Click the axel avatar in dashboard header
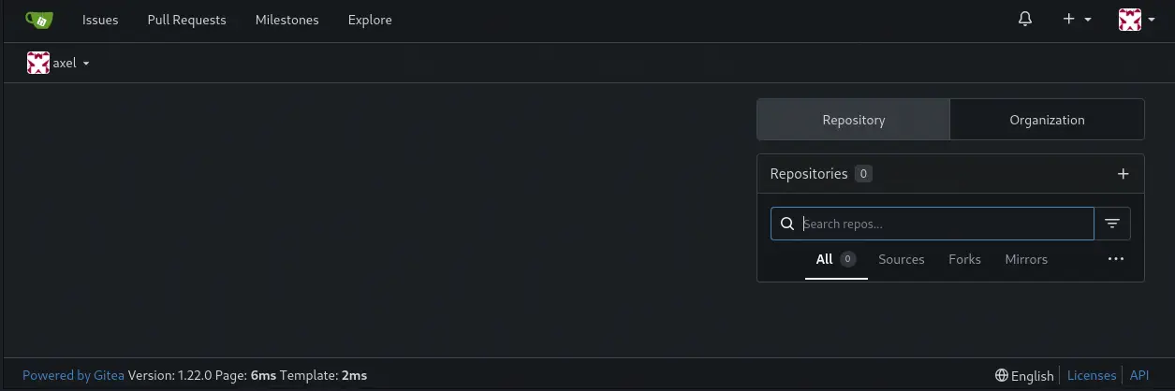The height and width of the screenshot is (391, 1175). (x=38, y=64)
